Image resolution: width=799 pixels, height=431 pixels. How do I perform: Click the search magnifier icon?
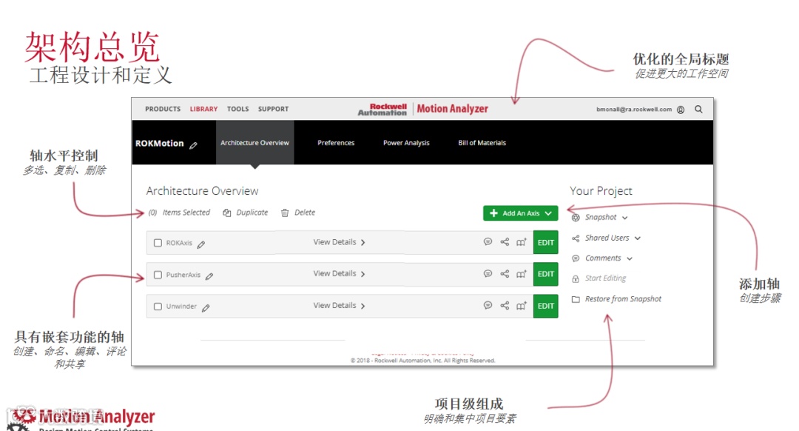click(698, 109)
